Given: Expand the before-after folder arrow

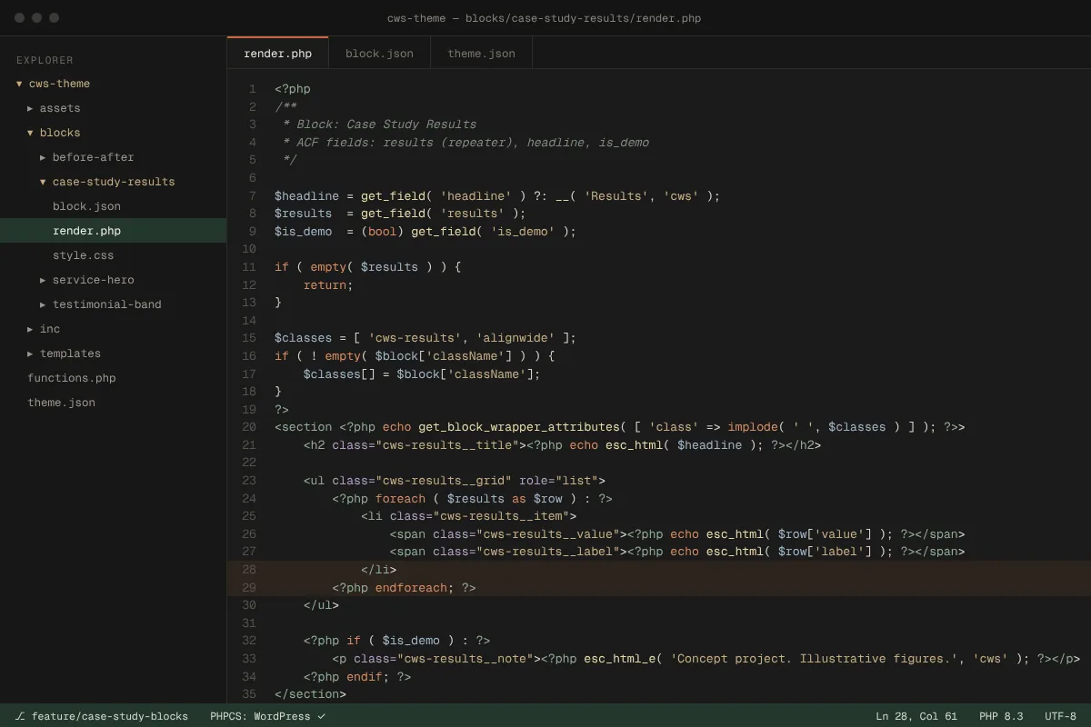Looking at the screenshot, I should [x=43, y=157].
